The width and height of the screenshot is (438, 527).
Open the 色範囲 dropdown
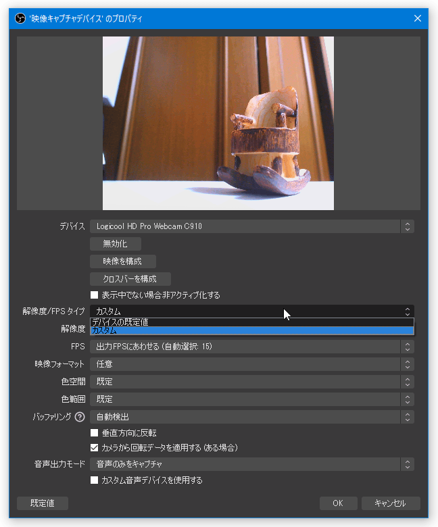251,399
